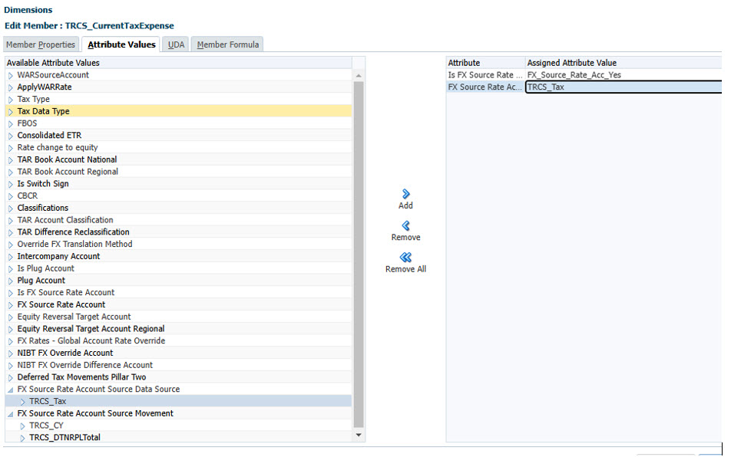The width and height of the screenshot is (731, 457).
Task: Select Equity Reversal Target Account Regional row
Action: [x=179, y=328]
